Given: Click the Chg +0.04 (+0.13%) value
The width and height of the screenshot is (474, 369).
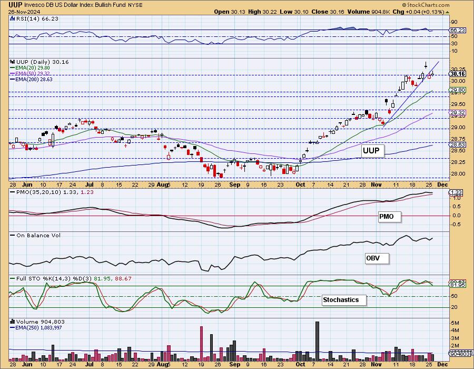Looking at the screenshot, I should [418, 12].
